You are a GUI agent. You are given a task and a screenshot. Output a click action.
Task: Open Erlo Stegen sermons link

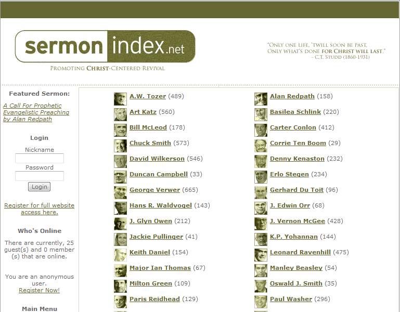pos(289,174)
